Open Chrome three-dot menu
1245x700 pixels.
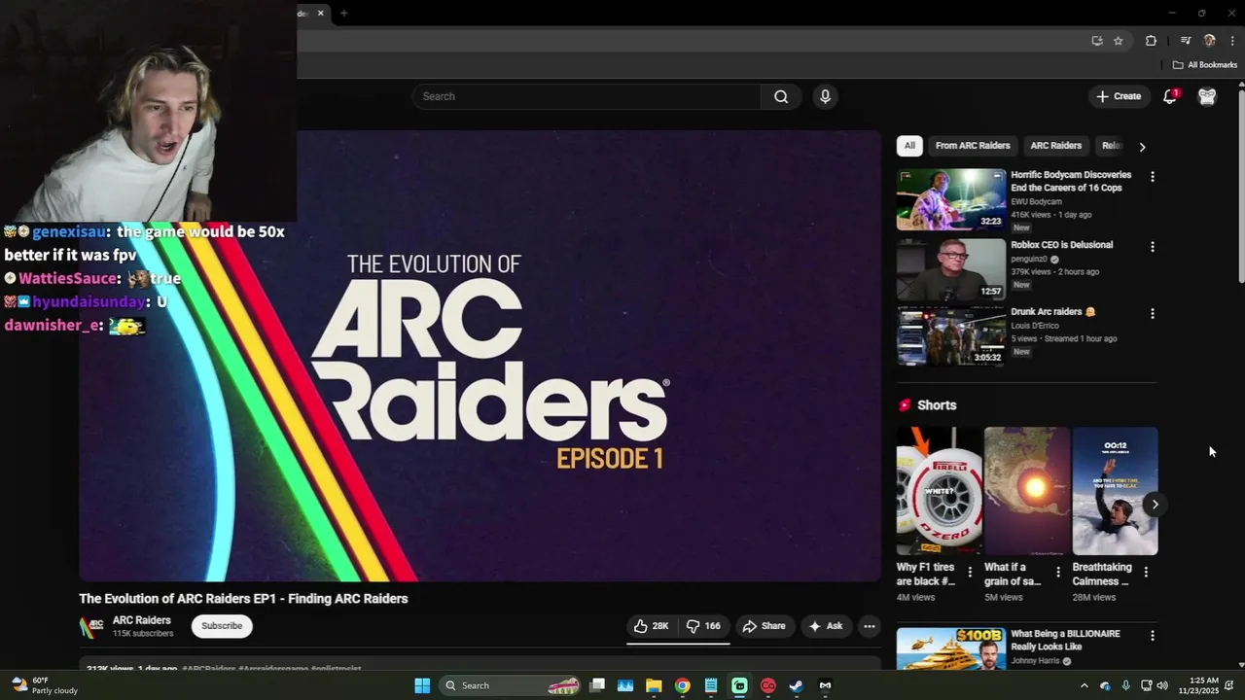[x=1232, y=41]
